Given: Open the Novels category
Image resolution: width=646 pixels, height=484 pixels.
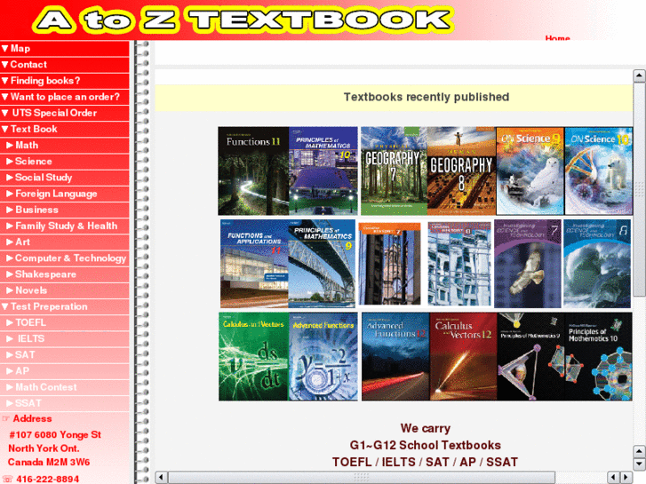Looking at the screenshot, I should click(65, 290).
